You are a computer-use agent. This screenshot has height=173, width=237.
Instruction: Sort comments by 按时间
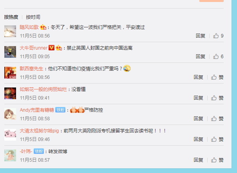click(33, 17)
